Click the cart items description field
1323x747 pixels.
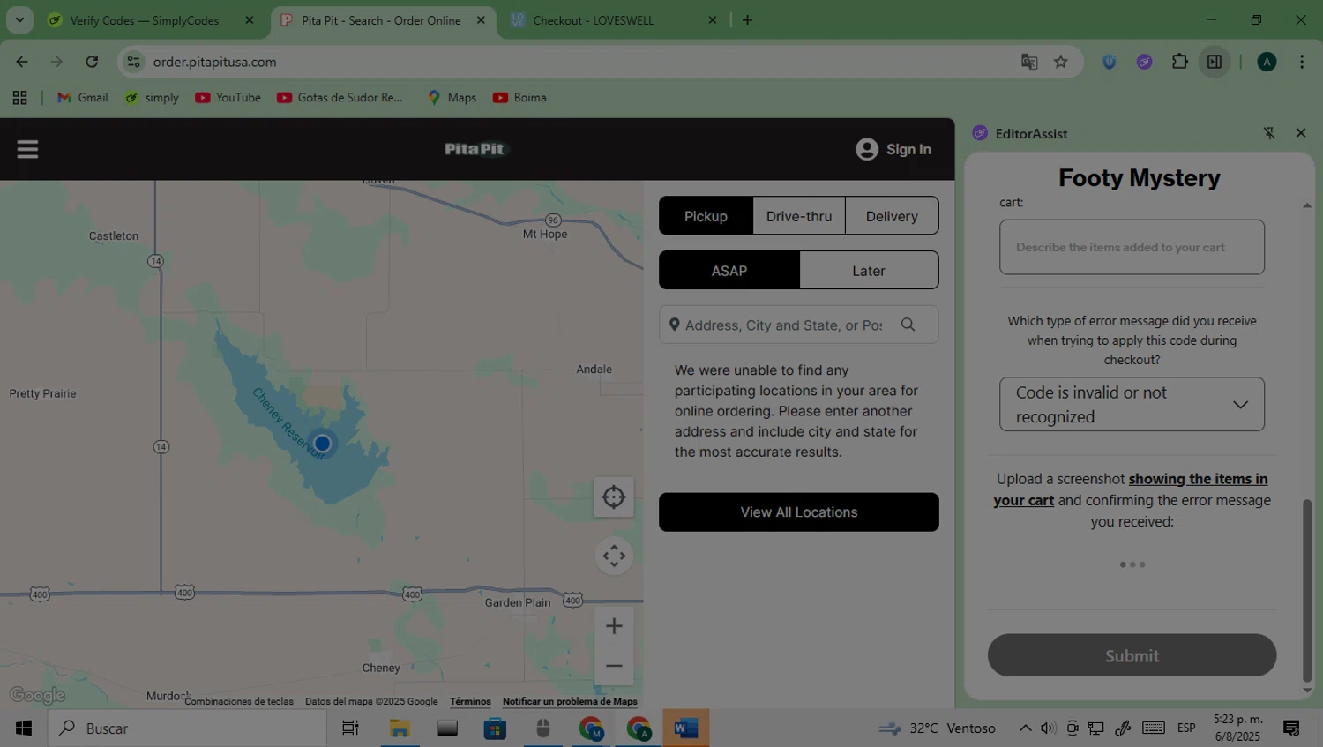(1132, 247)
